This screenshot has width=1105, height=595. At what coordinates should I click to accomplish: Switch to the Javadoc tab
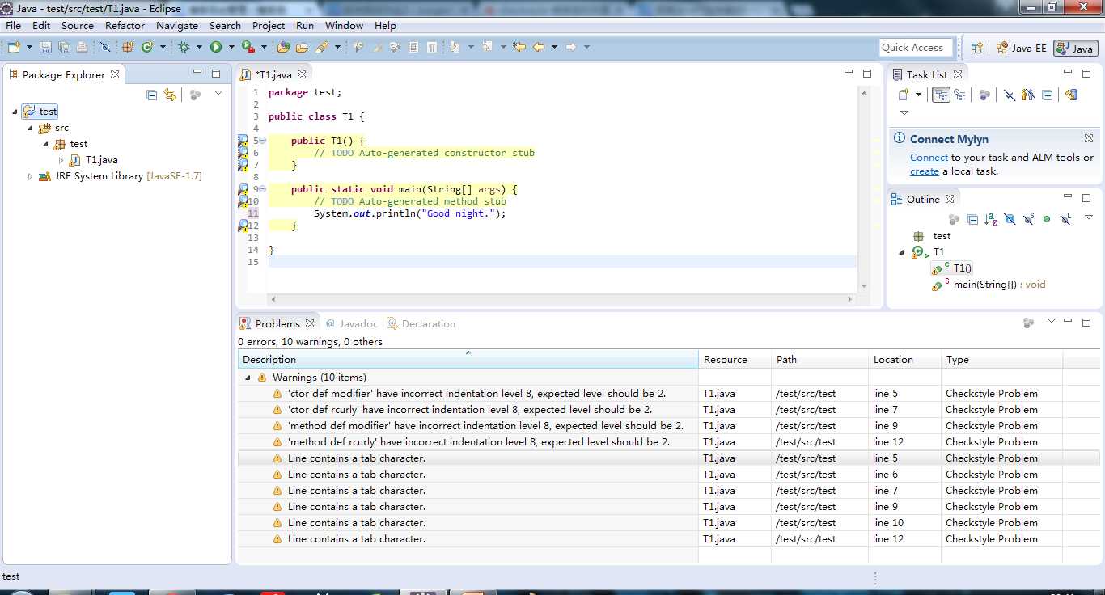point(351,323)
